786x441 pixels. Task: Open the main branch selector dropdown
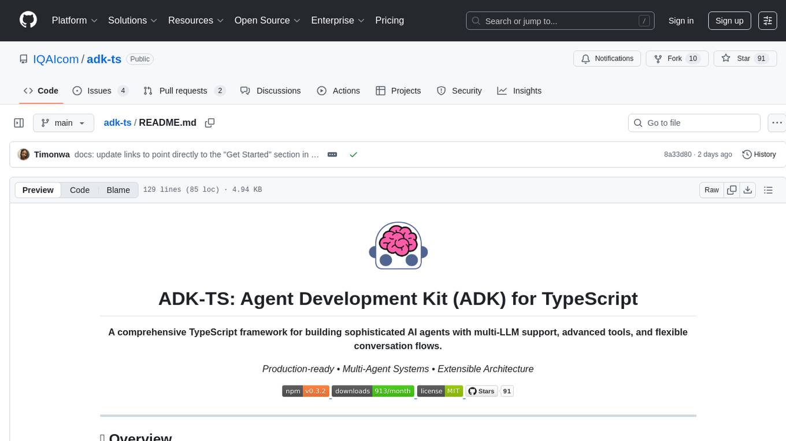click(x=64, y=123)
